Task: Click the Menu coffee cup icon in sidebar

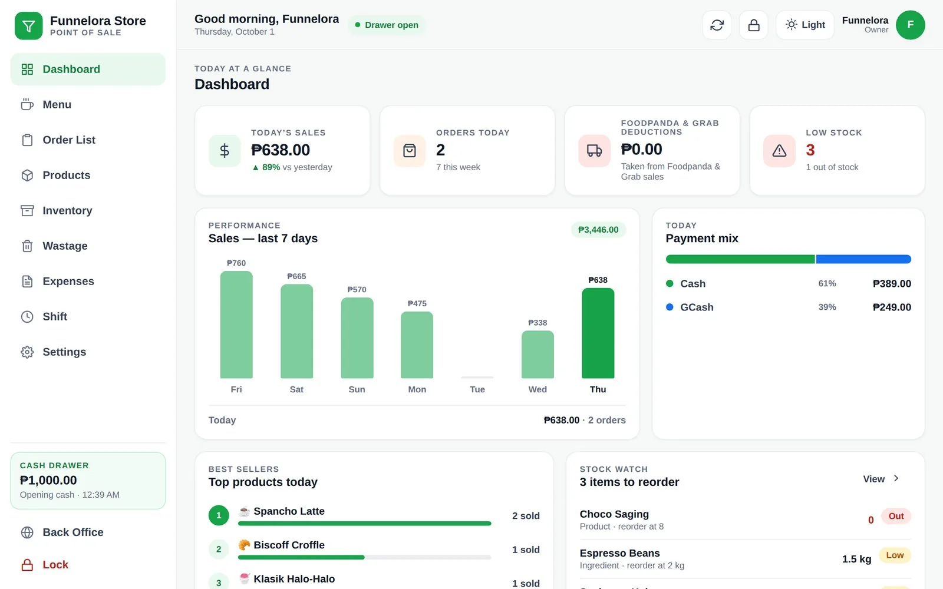Action: click(x=27, y=104)
